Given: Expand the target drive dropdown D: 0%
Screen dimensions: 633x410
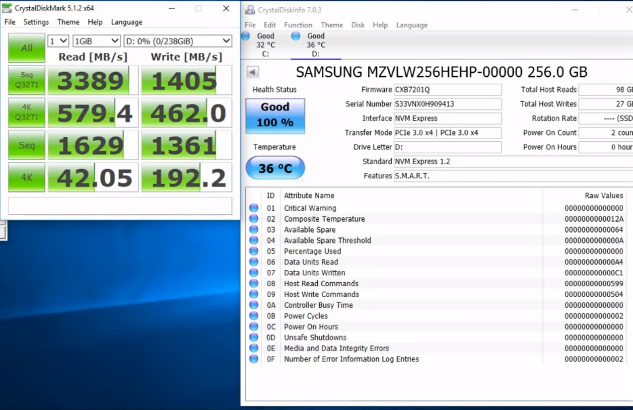Looking at the screenshot, I should (178, 41).
